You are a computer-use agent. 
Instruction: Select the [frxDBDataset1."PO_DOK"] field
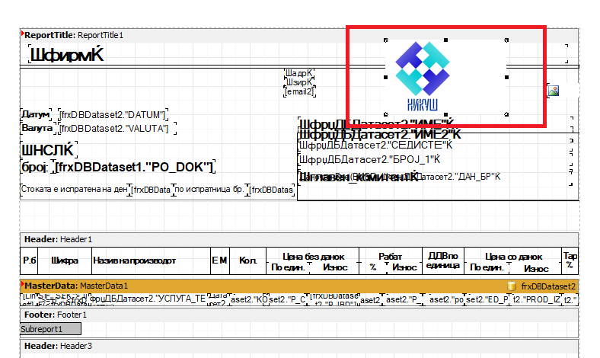[135, 167]
